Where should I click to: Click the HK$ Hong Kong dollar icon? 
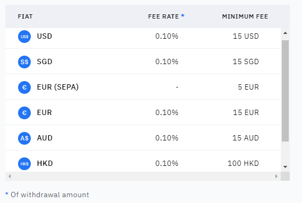pos(24,164)
